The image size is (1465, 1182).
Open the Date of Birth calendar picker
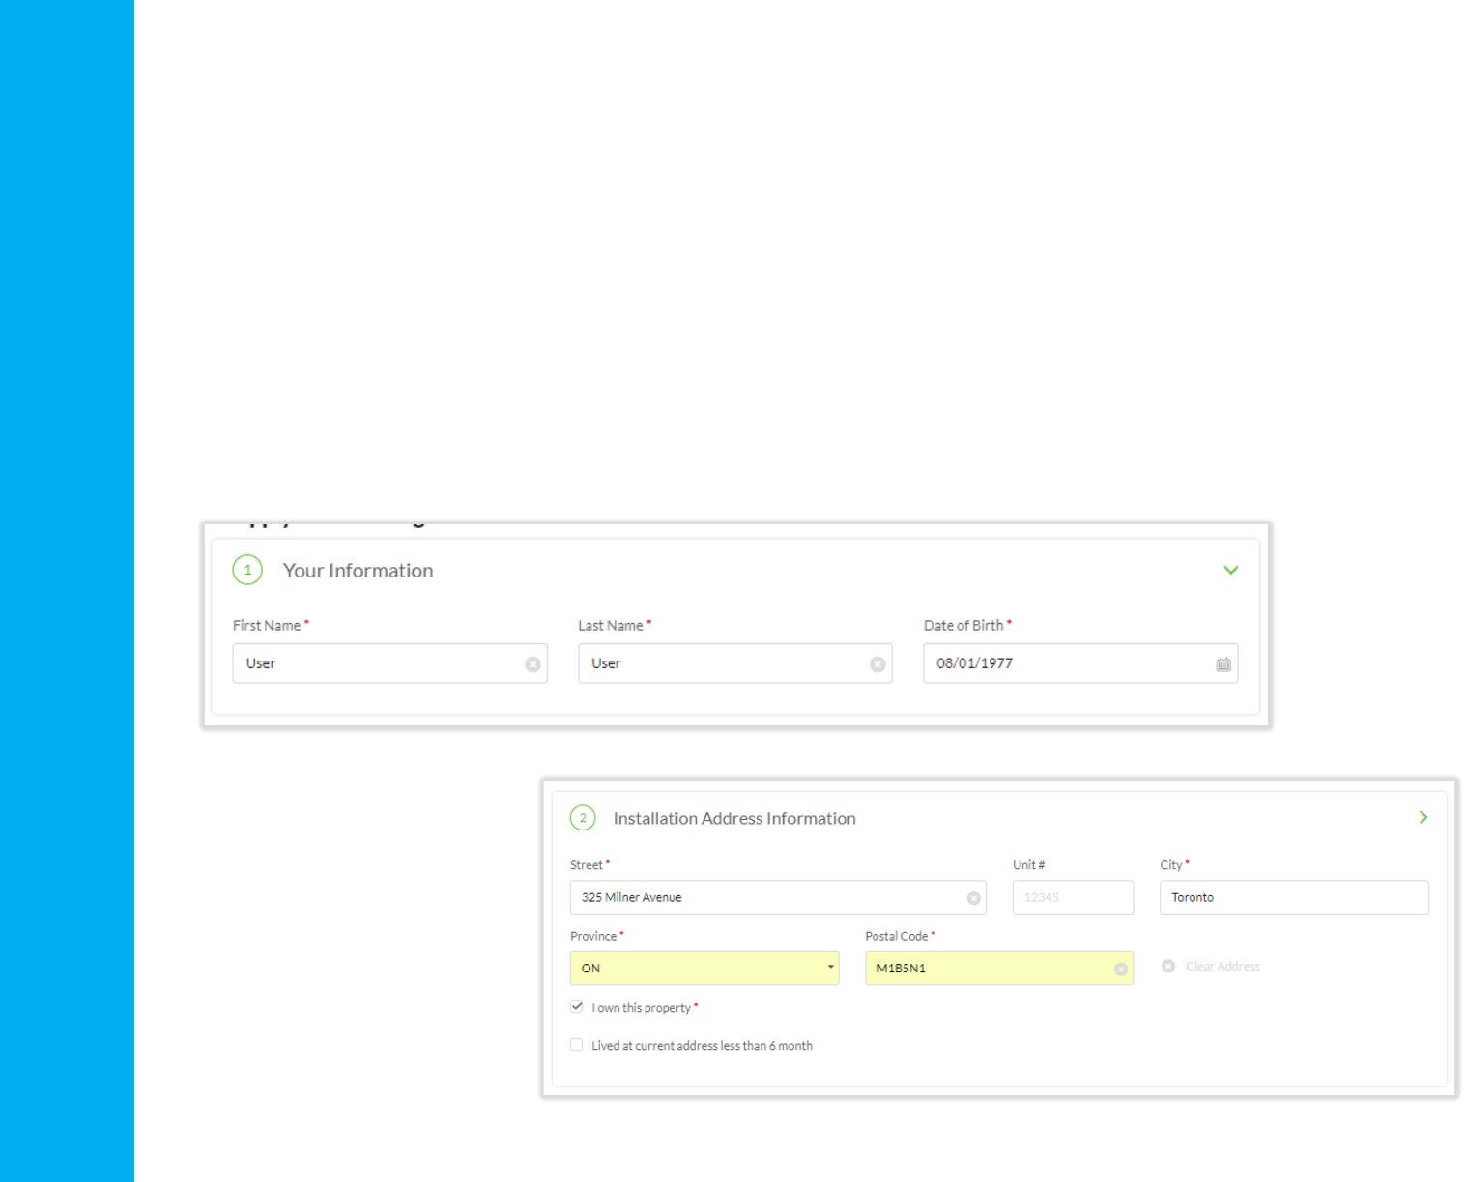pyautogui.click(x=1223, y=664)
